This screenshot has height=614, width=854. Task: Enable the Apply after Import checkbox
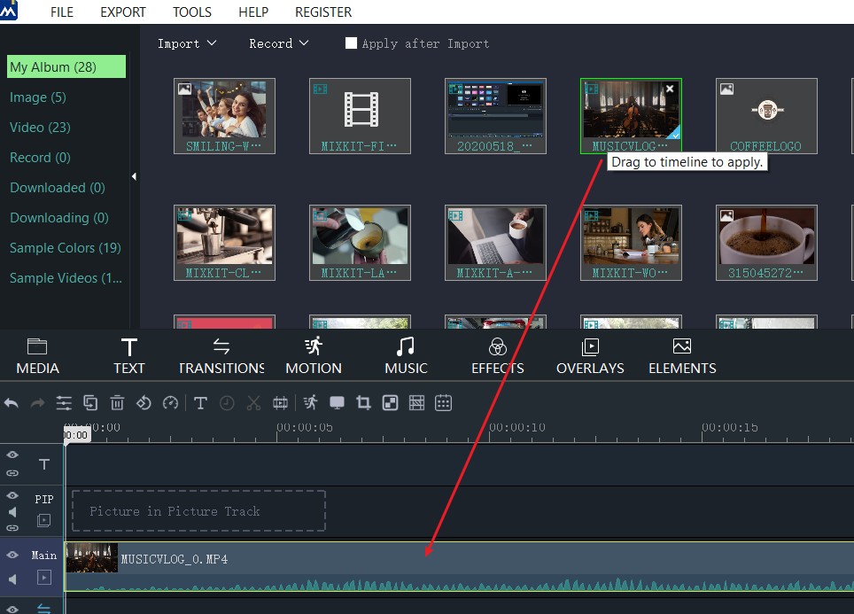[351, 42]
